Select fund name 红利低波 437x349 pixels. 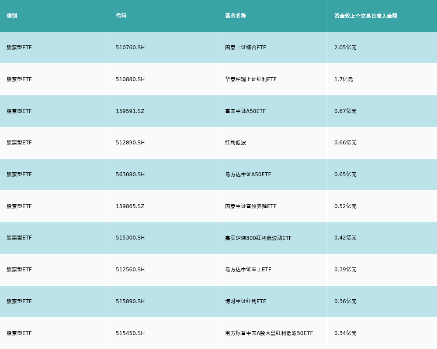coord(236,143)
